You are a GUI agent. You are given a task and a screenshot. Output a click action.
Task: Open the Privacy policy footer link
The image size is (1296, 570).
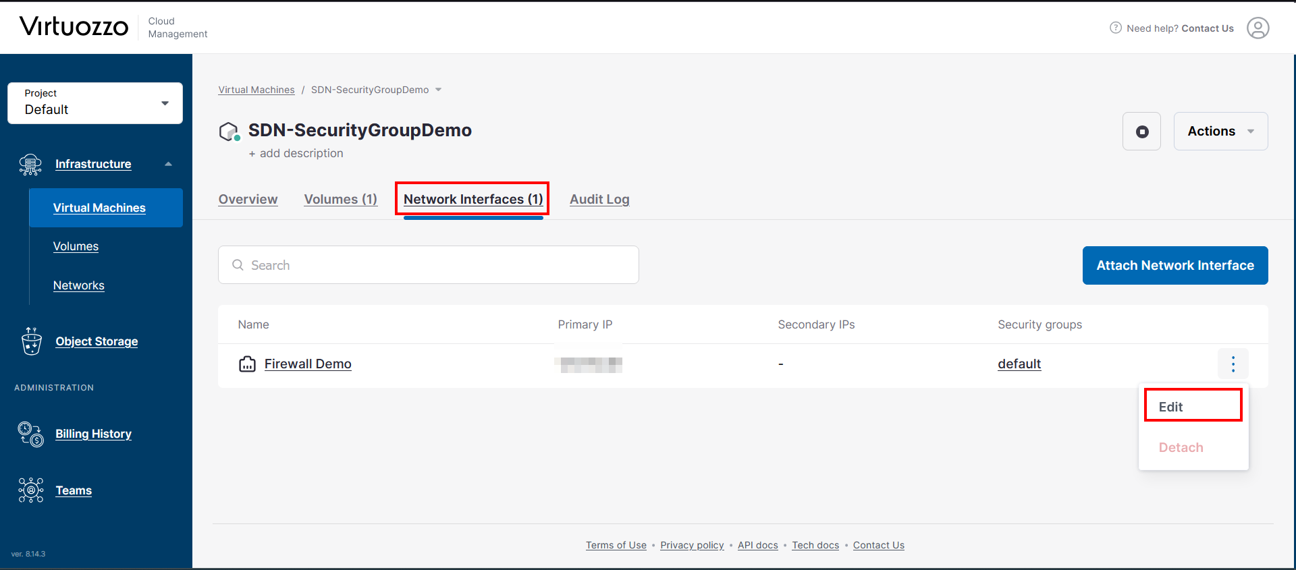pos(692,545)
